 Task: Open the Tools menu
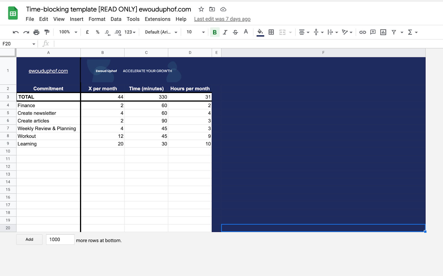point(133,19)
